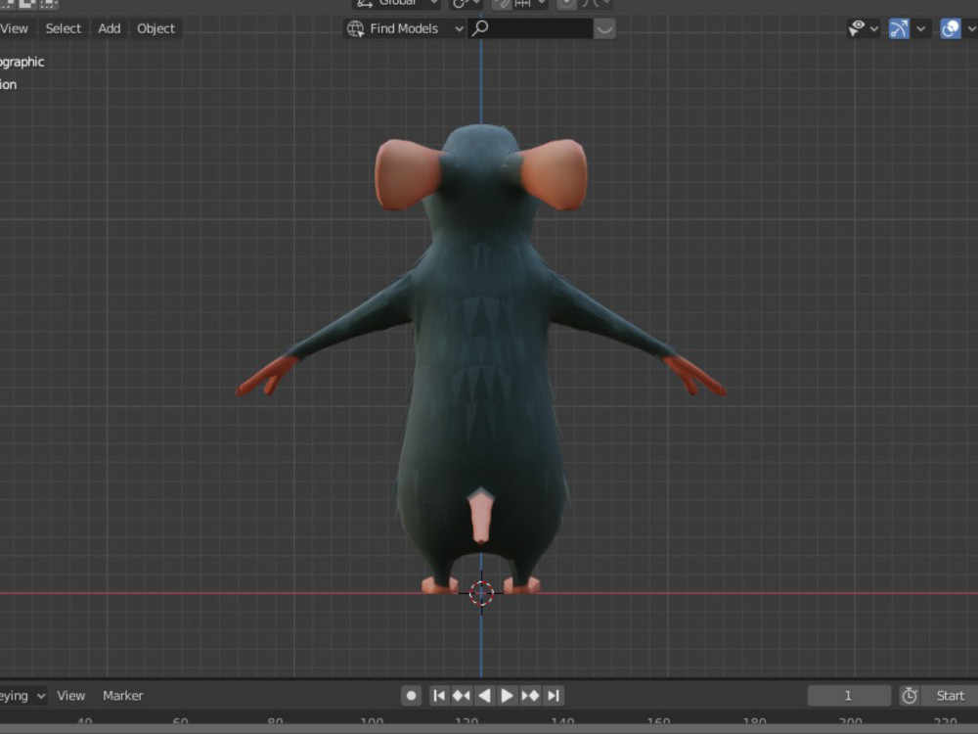Click the Start frame field

pos(950,695)
